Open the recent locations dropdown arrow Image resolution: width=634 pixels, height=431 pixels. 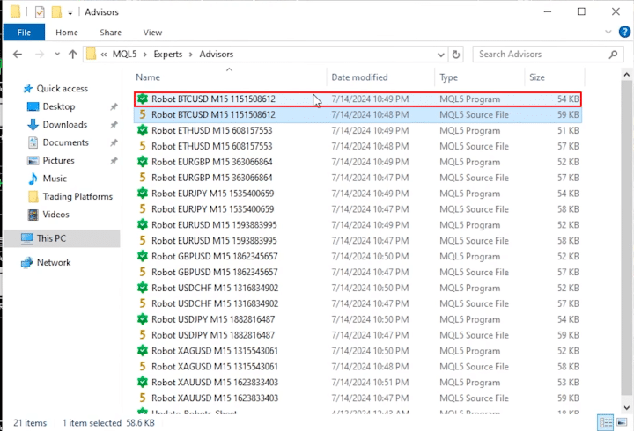pos(55,55)
